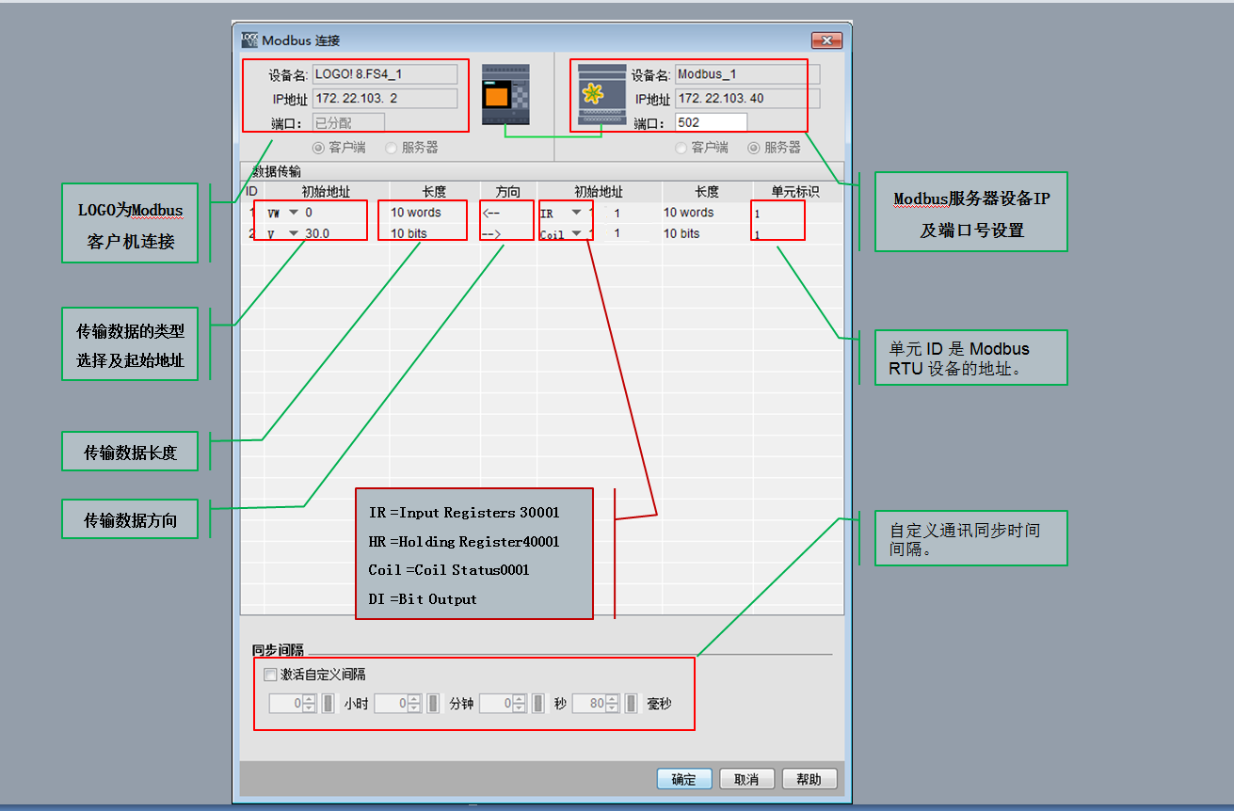Click the 单元标识 value in the Coil row
The height and width of the screenshot is (811, 1234).
pyautogui.click(x=757, y=235)
